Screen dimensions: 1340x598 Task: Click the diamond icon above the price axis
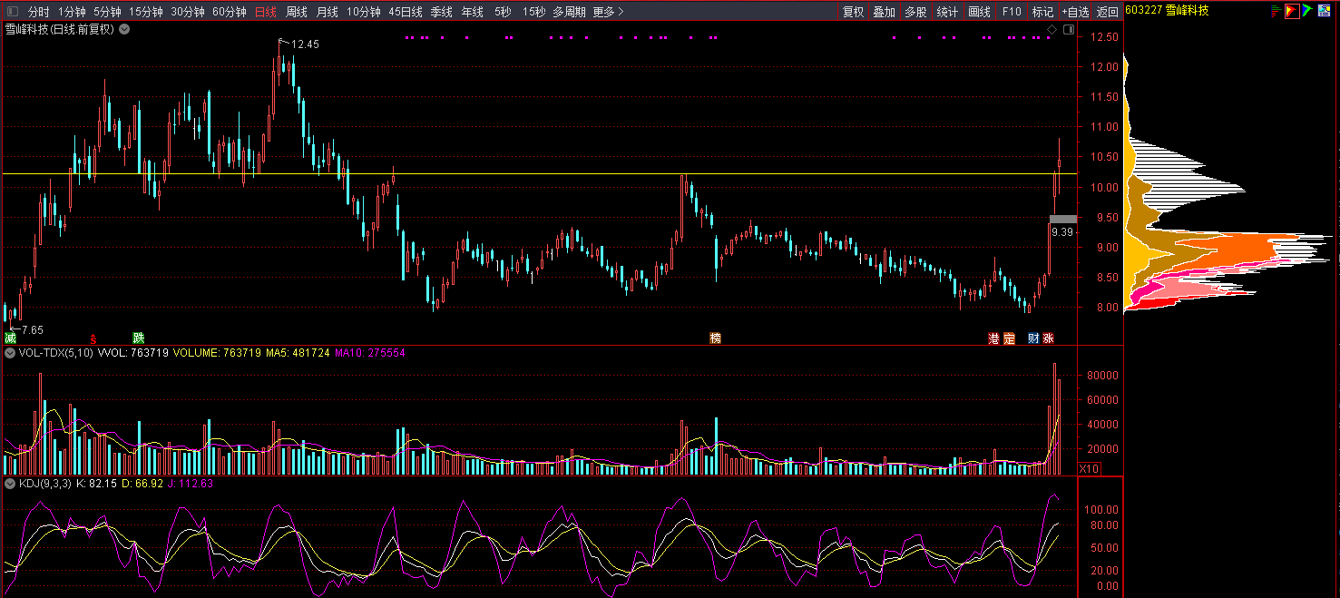click(x=1051, y=30)
